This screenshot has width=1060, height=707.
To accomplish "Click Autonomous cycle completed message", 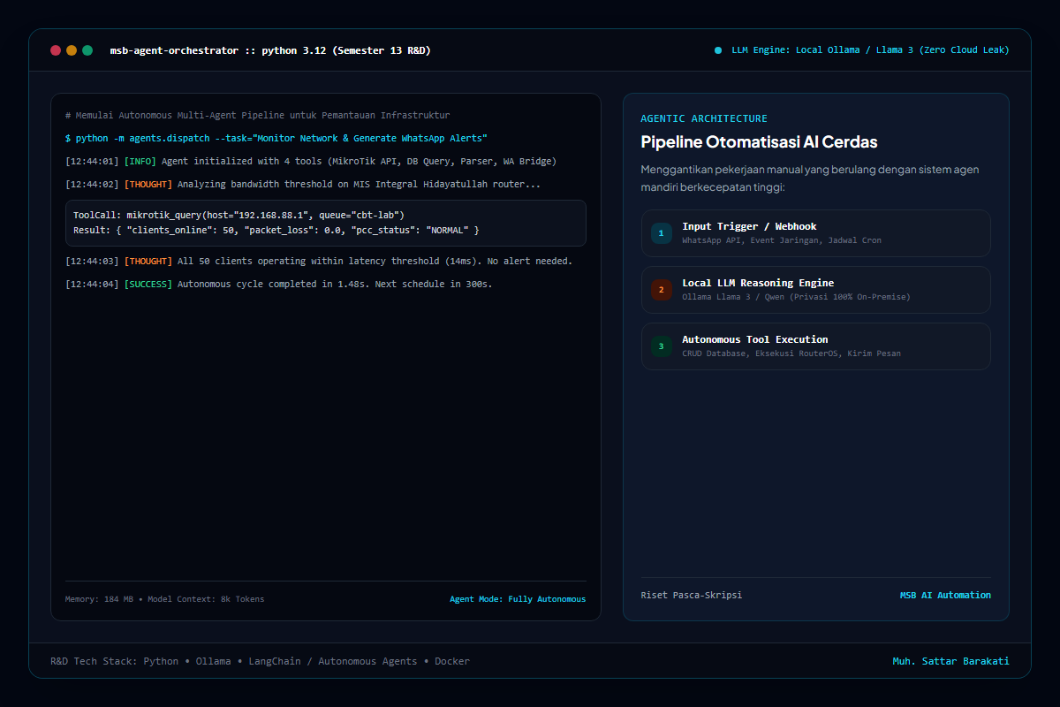I will coord(335,285).
